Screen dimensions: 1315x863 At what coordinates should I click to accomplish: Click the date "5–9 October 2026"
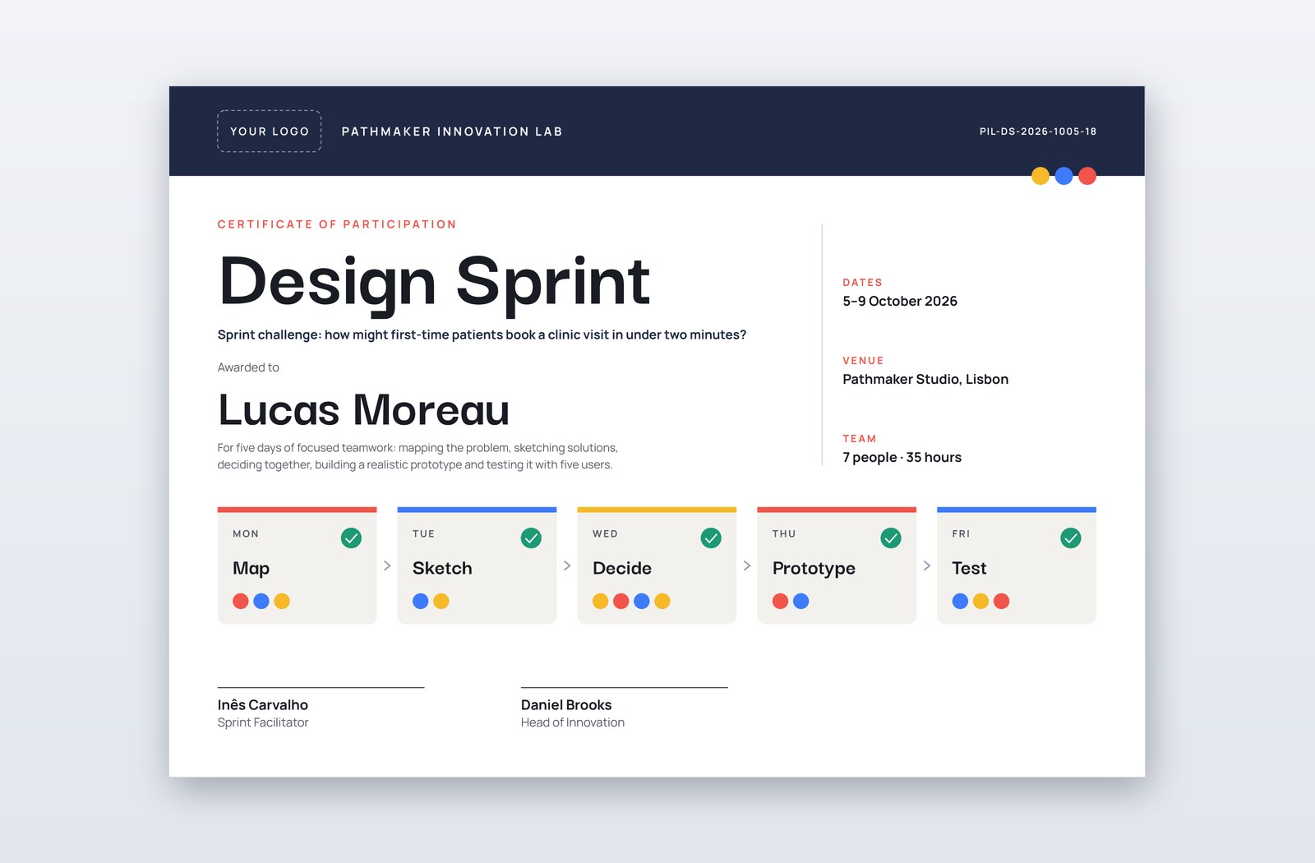(x=900, y=302)
